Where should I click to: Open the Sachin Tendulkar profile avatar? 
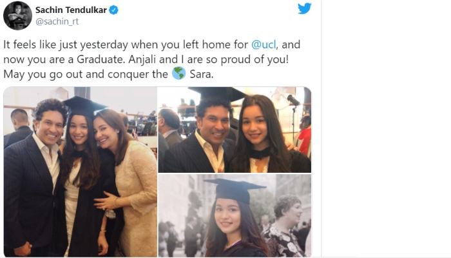coord(17,15)
